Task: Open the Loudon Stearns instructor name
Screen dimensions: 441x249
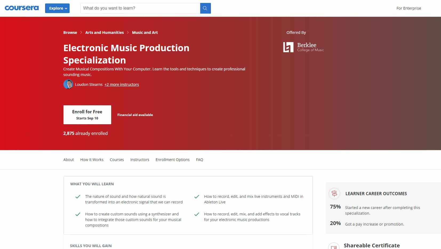Action: [89, 85]
